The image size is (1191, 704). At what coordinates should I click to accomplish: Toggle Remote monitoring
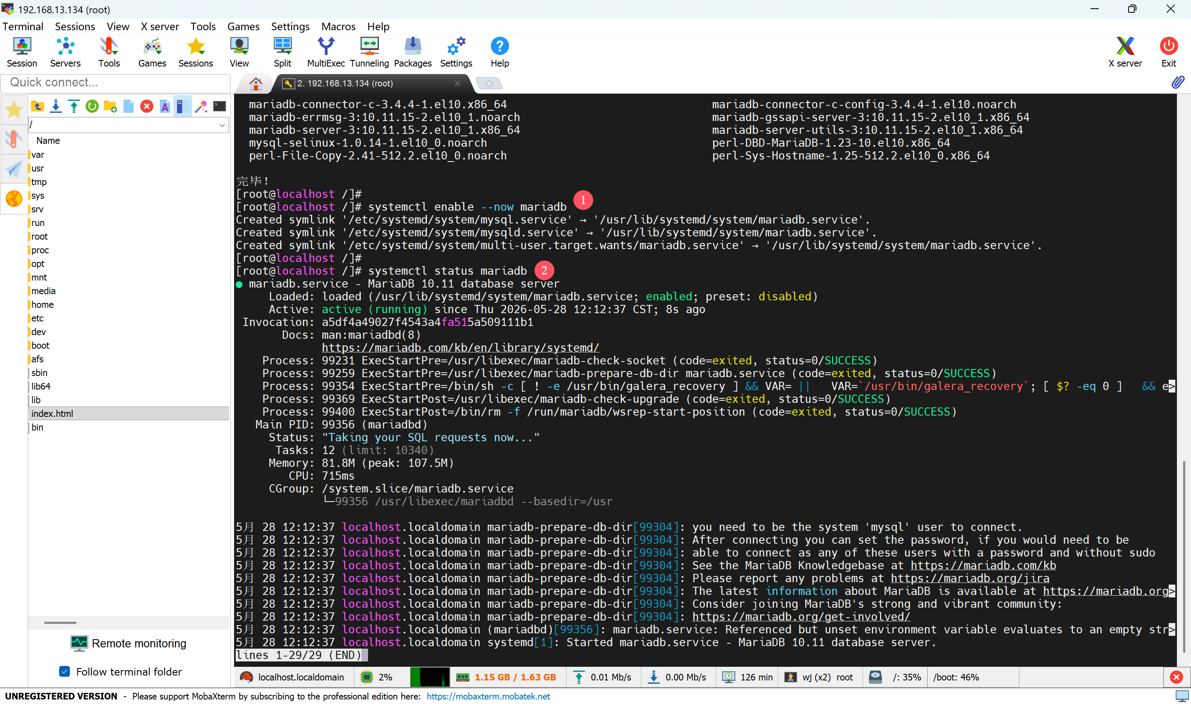click(128, 643)
